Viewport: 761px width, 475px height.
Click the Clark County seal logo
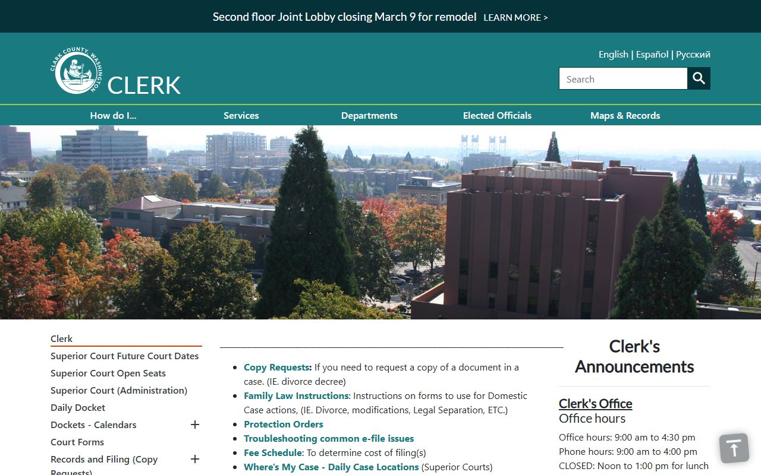(x=76, y=71)
